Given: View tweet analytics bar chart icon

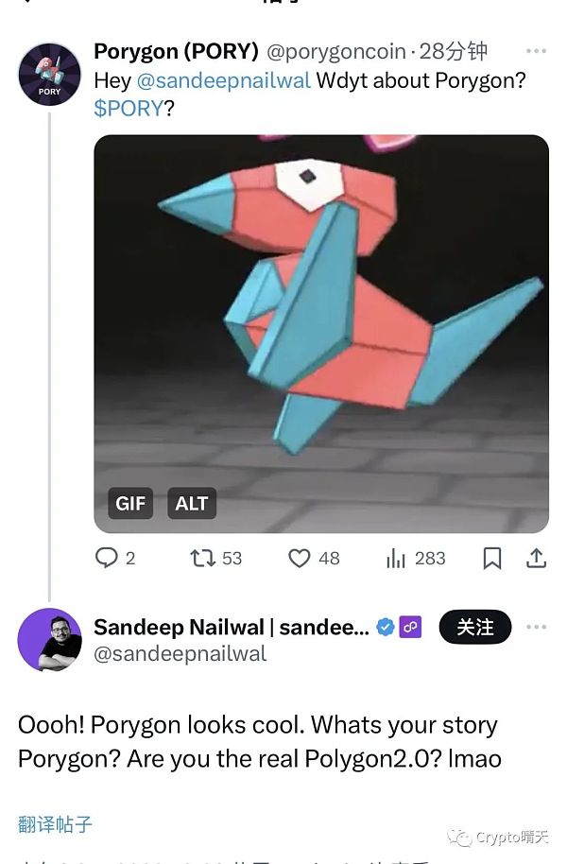Looking at the screenshot, I should tap(396, 558).
